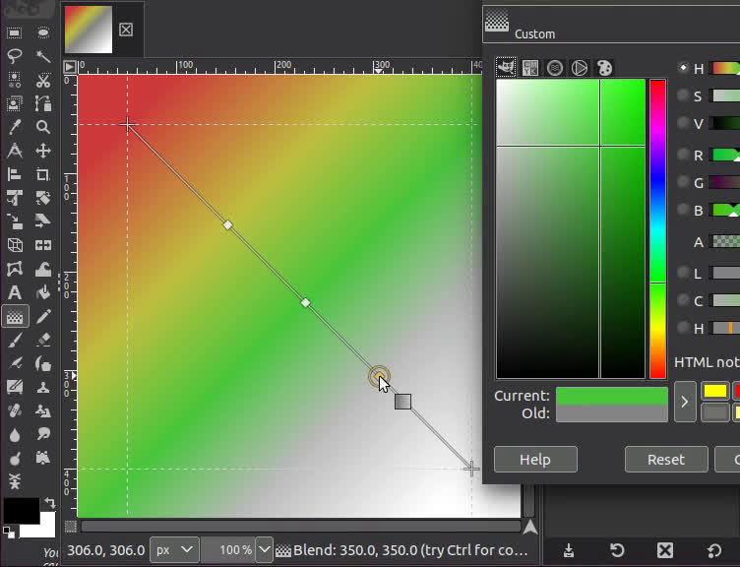This screenshot has width=740, height=567.
Task: Choose the Zoom magnifier tool
Action: click(43, 127)
